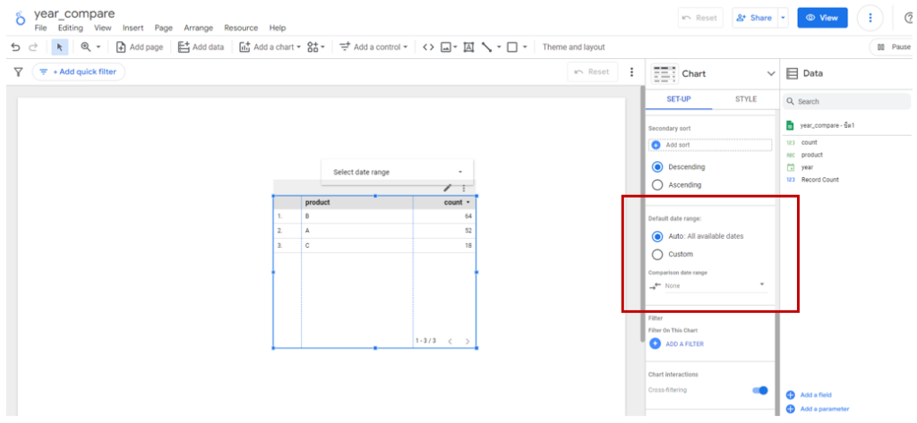Expand the Select date range control
The image size is (917, 423).
(x=397, y=172)
